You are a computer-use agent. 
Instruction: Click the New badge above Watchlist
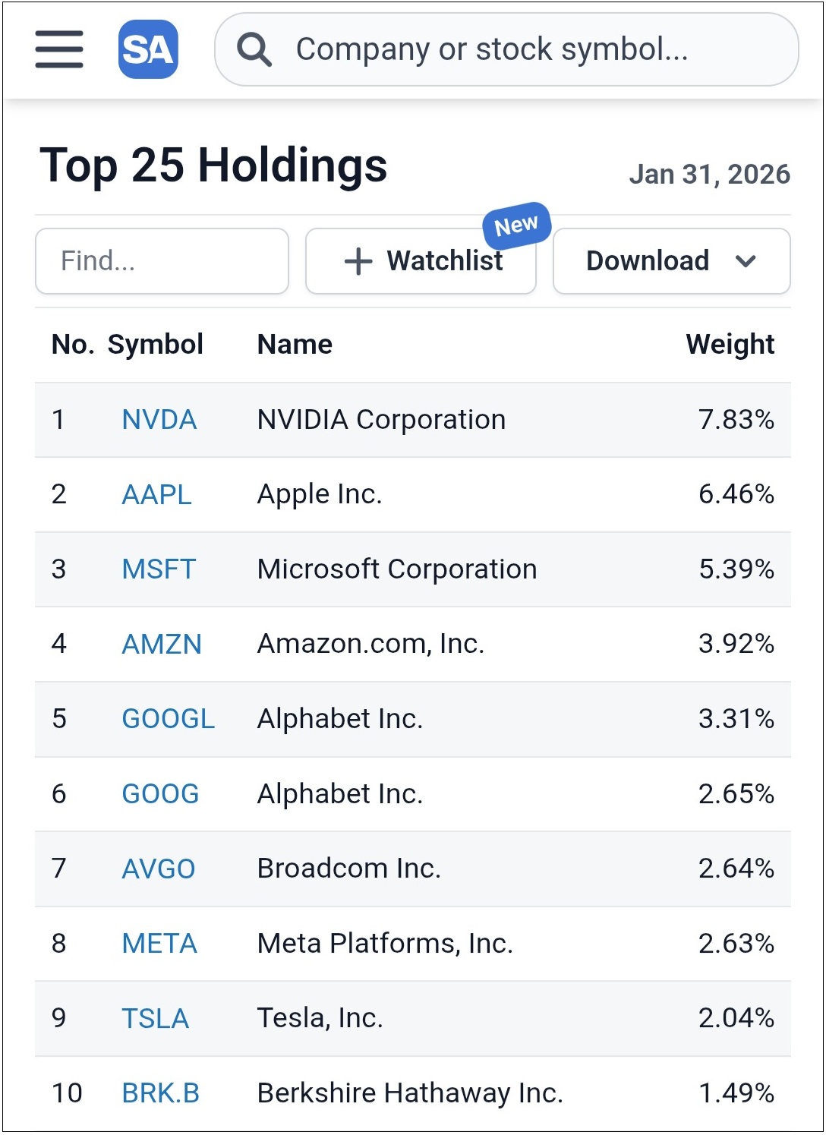click(x=516, y=225)
